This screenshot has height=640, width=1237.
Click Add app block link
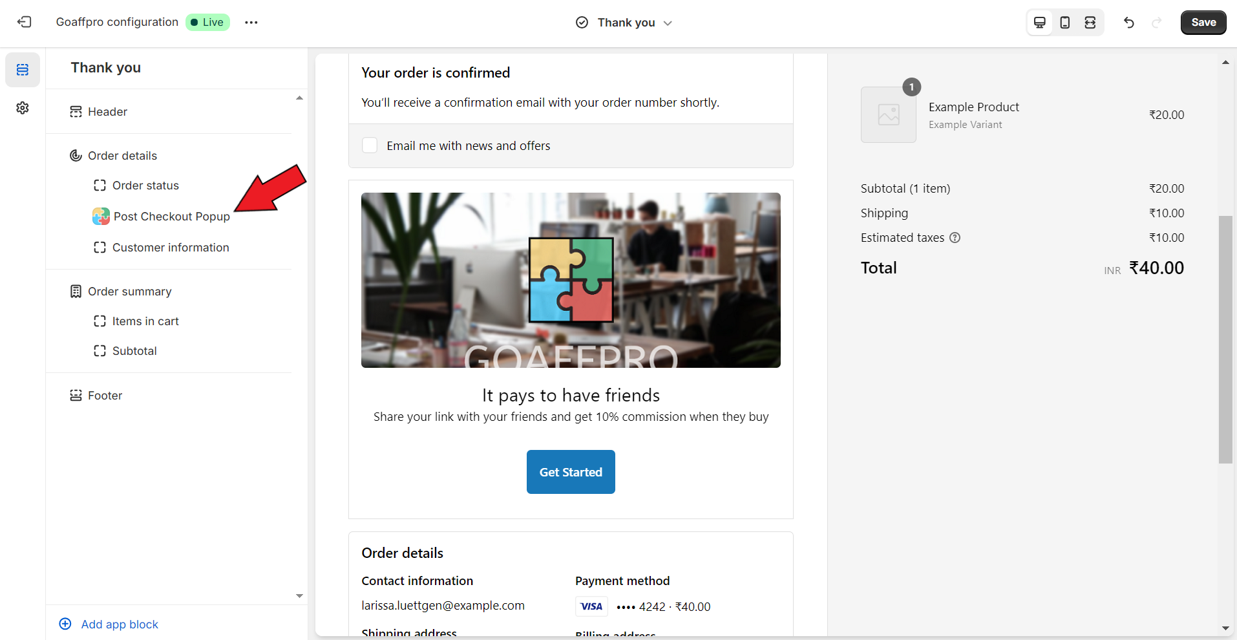120,624
